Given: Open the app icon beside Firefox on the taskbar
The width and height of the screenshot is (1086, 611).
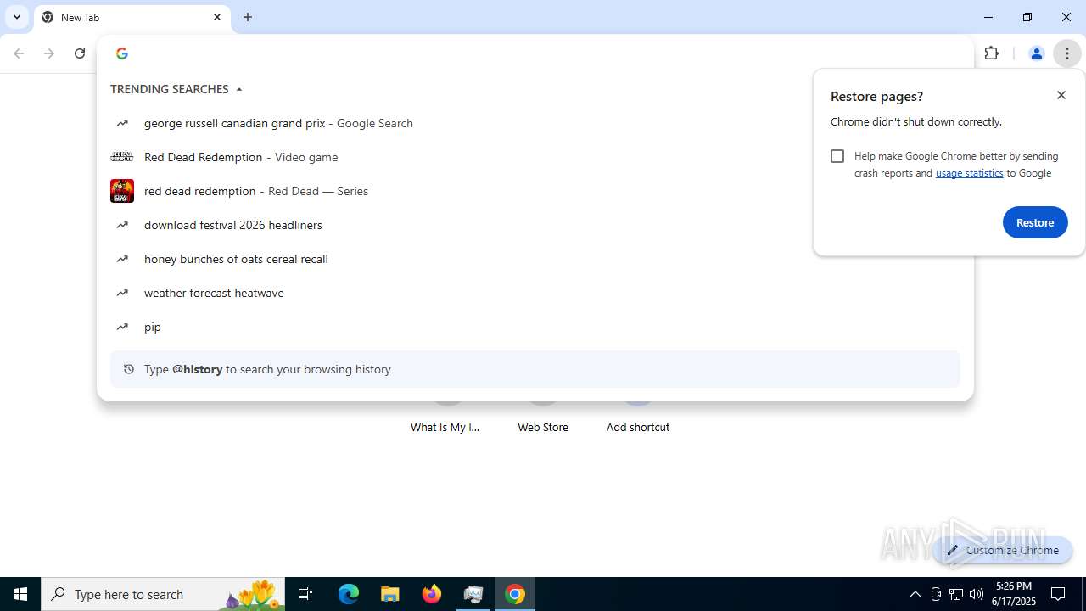Looking at the screenshot, I should coord(473,594).
